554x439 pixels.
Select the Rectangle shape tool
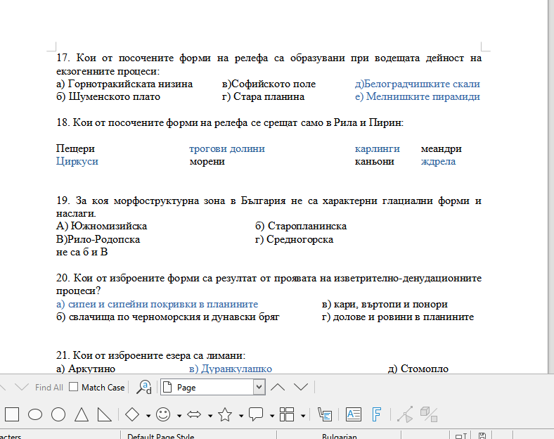point(12,414)
